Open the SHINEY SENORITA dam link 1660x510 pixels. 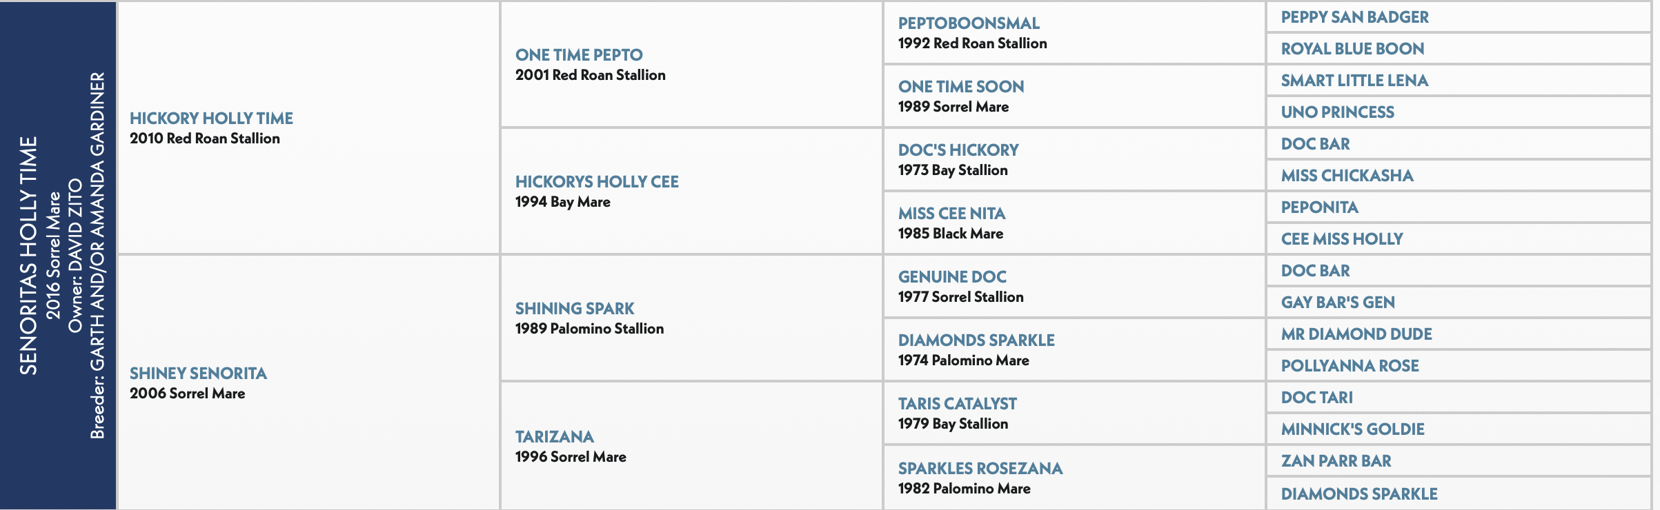(198, 374)
